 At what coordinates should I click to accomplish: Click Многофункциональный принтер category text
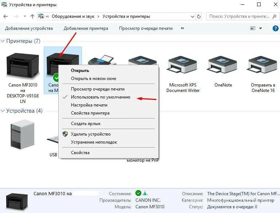pyautogui.click(x=241, y=200)
